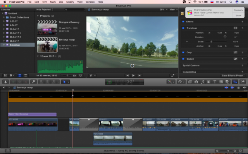
Task: Open the Transitions browser icon
Action: tap(208, 82)
